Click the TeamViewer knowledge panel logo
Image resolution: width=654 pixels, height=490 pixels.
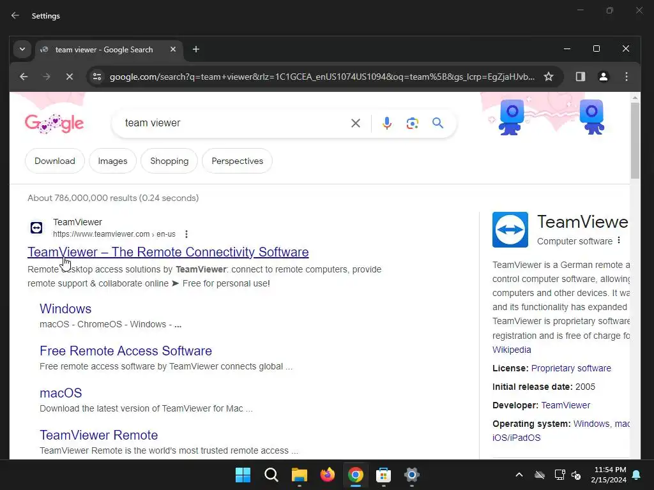pos(510,230)
